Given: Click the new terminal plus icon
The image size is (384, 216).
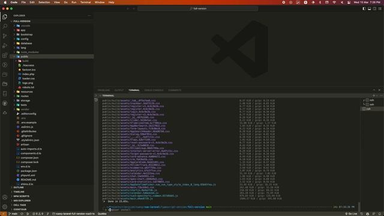Looking at the screenshot, I should (x=374, y=95).
